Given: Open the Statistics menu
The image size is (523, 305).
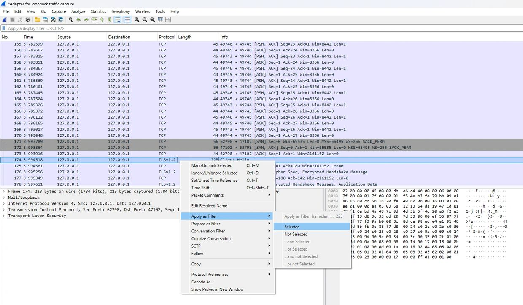Looking at the screenshot, I should [x=98, y=11].
